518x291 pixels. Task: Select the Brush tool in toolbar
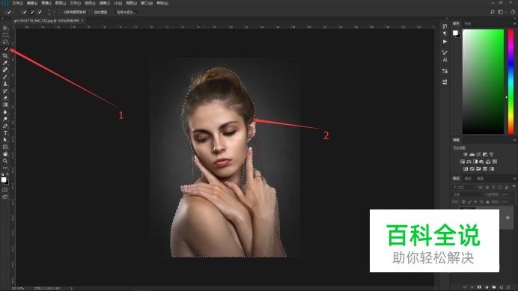pyautogui.click(x=5, y=76)
